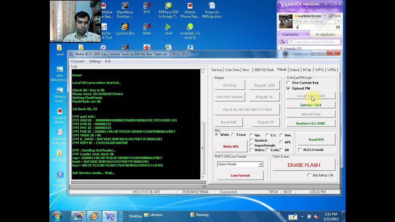Click the 0% progress bar
Screen dimensions: 395x222
(204, 187)
